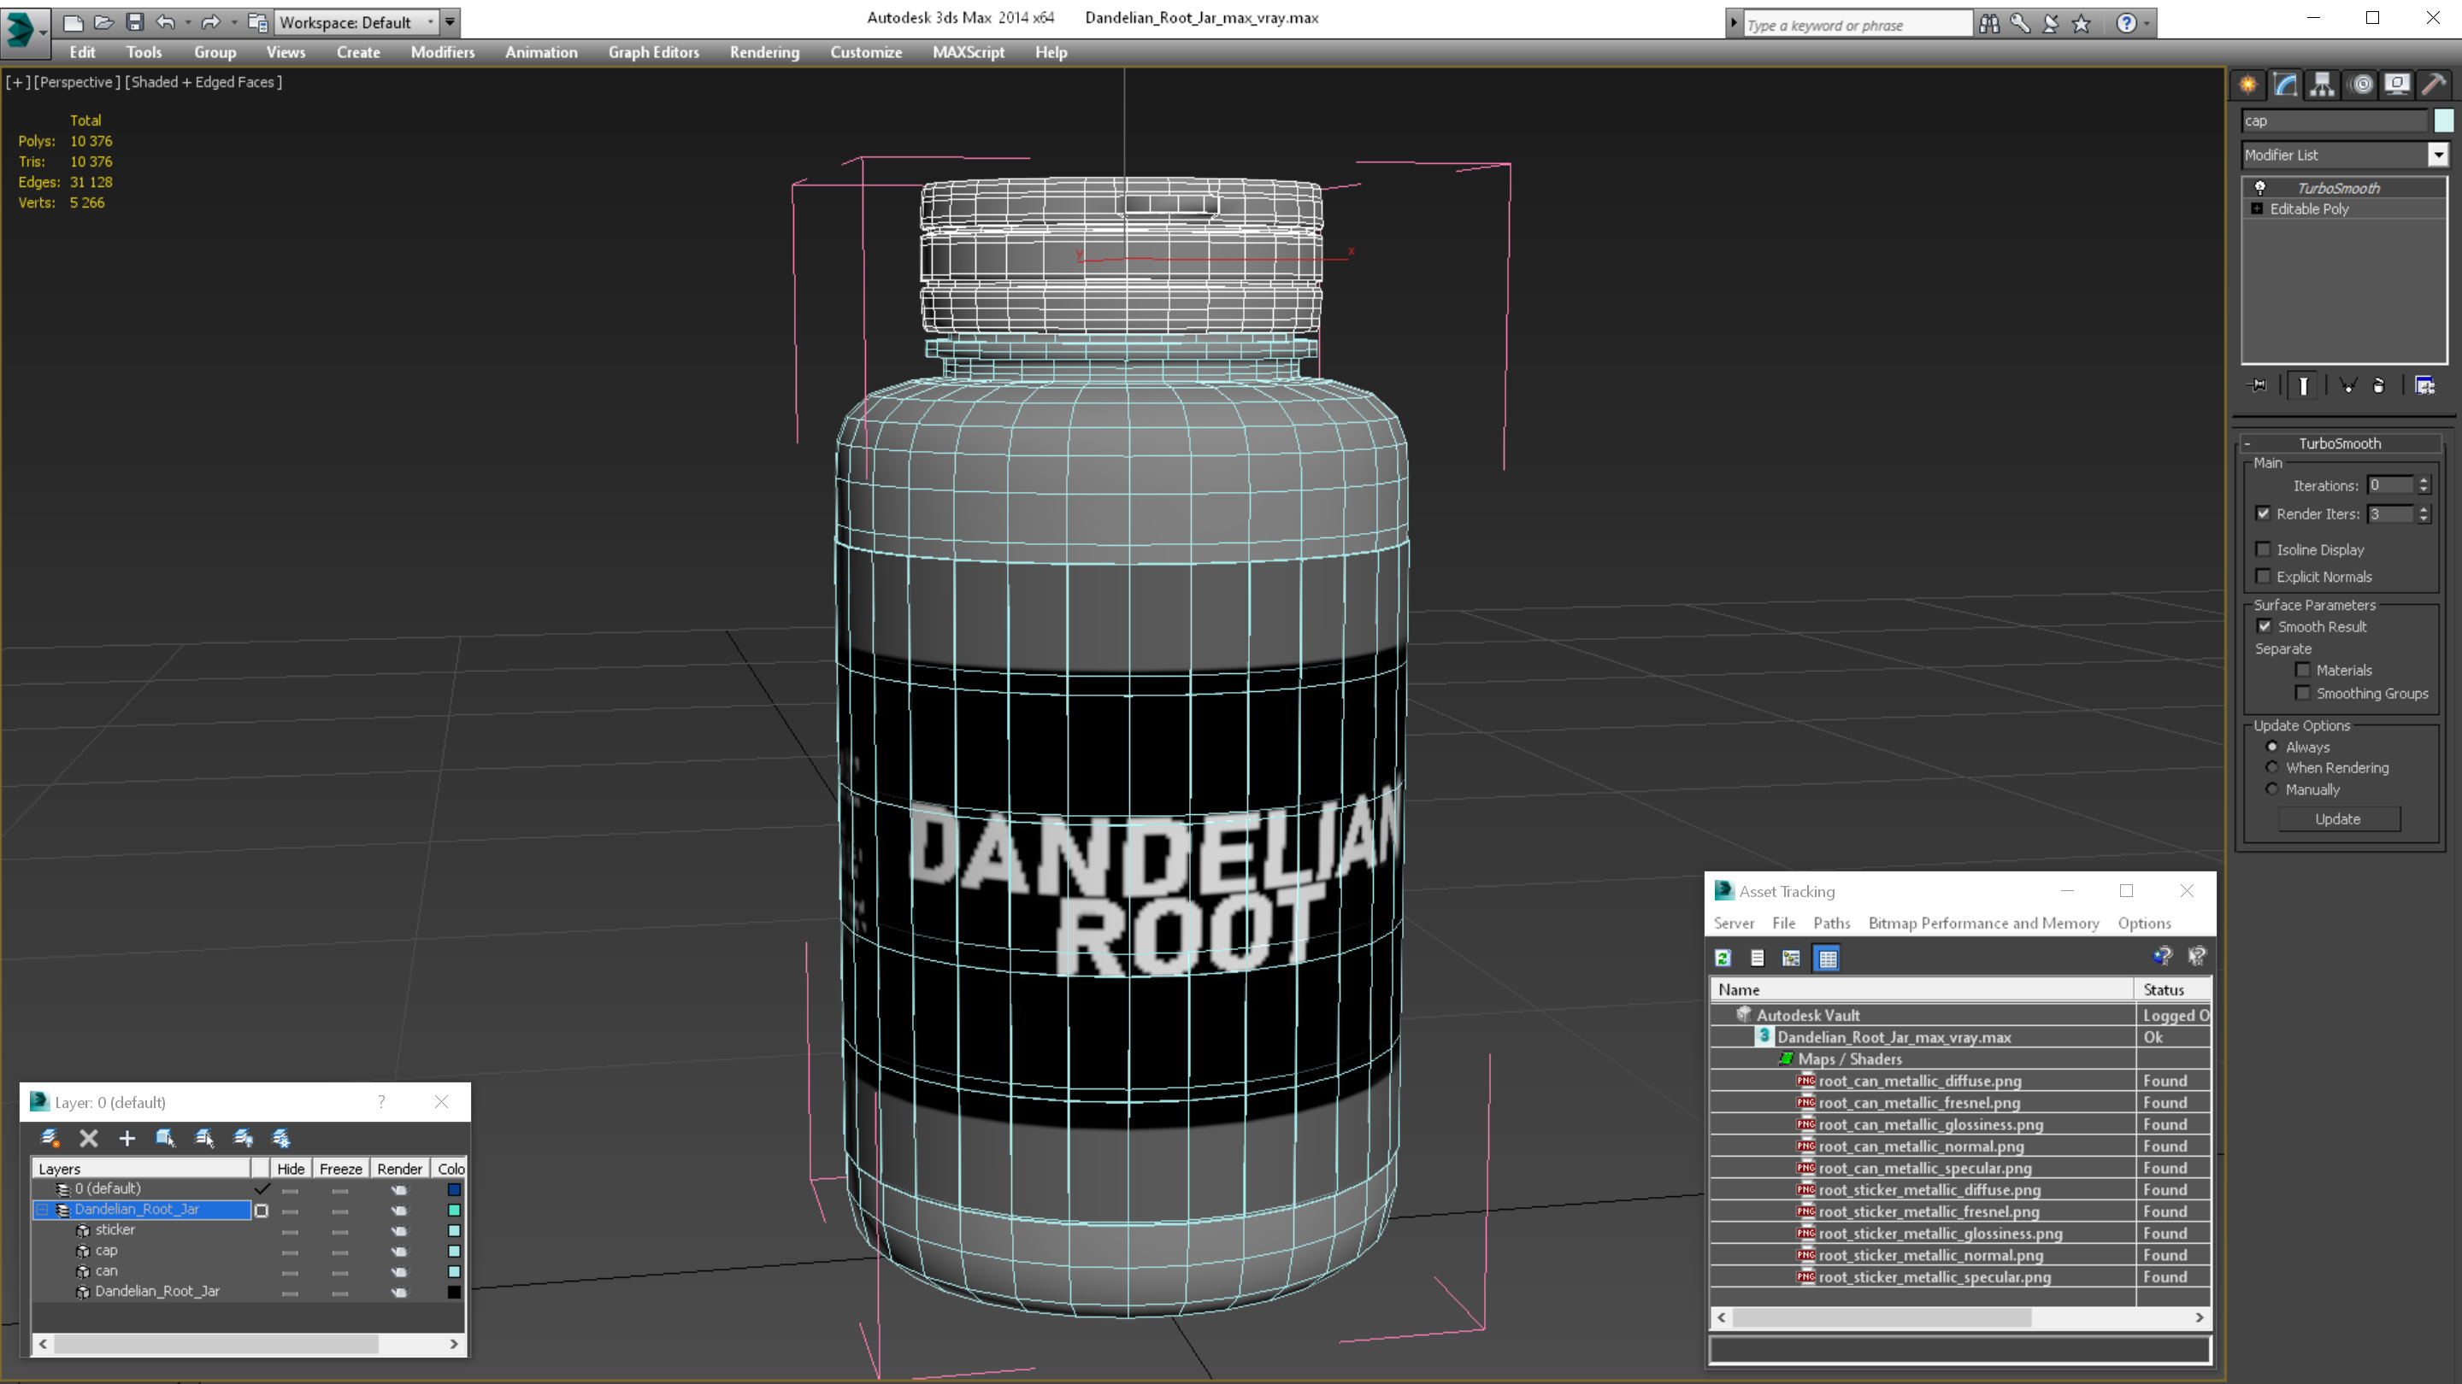
Task: Open the Utilities command panel tab
Action: point(2435,85)
